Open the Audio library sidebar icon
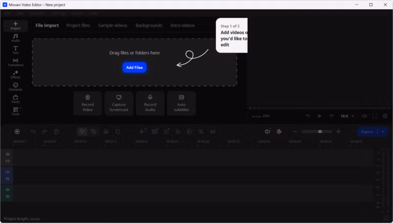Viewport: 393px width, 223px height. pos(15,38)
